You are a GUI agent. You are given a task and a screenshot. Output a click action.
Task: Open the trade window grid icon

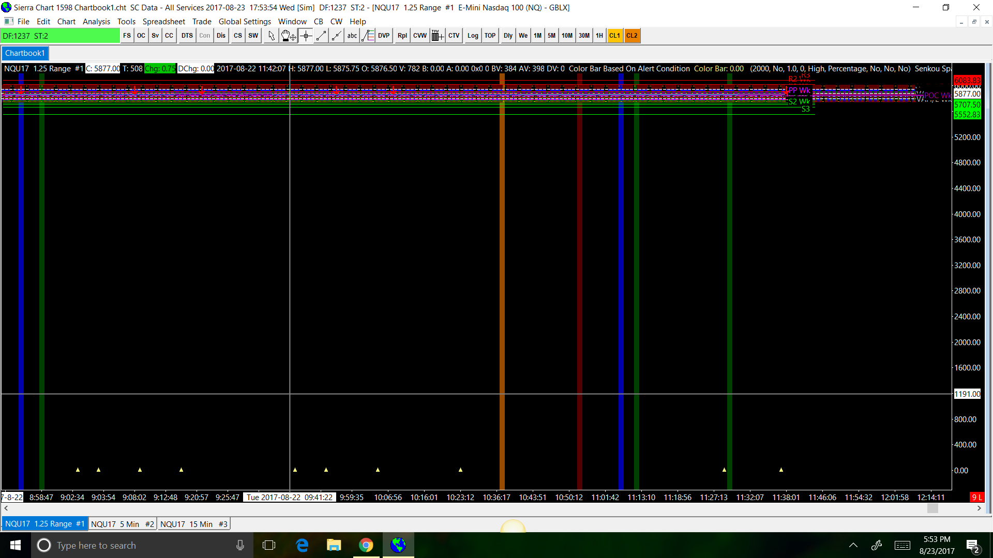[x=437, y=36]
